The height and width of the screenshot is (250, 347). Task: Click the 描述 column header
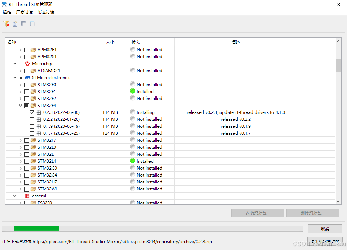[x=236, y=42]
